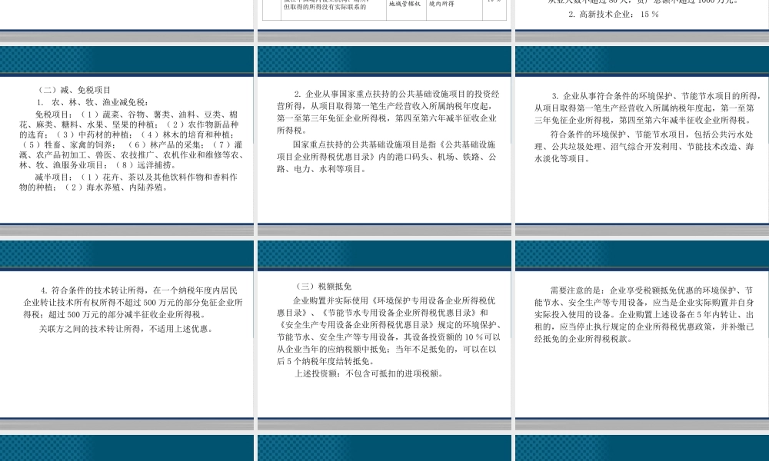This screenshot has width=769, height=461.
Task: Select the 环境保护、节能节水项目 slide
Action: [x=642, y=146]
